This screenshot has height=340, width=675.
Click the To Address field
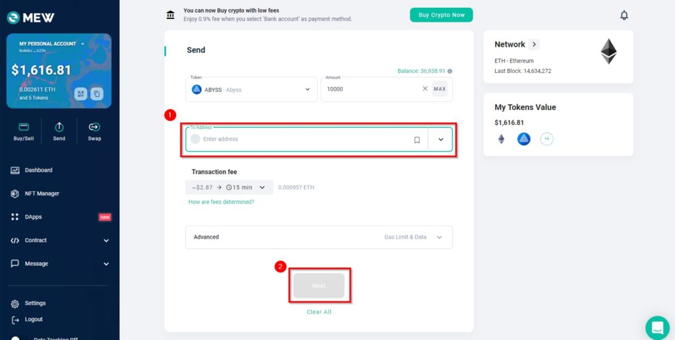click(x=319, y=139)
